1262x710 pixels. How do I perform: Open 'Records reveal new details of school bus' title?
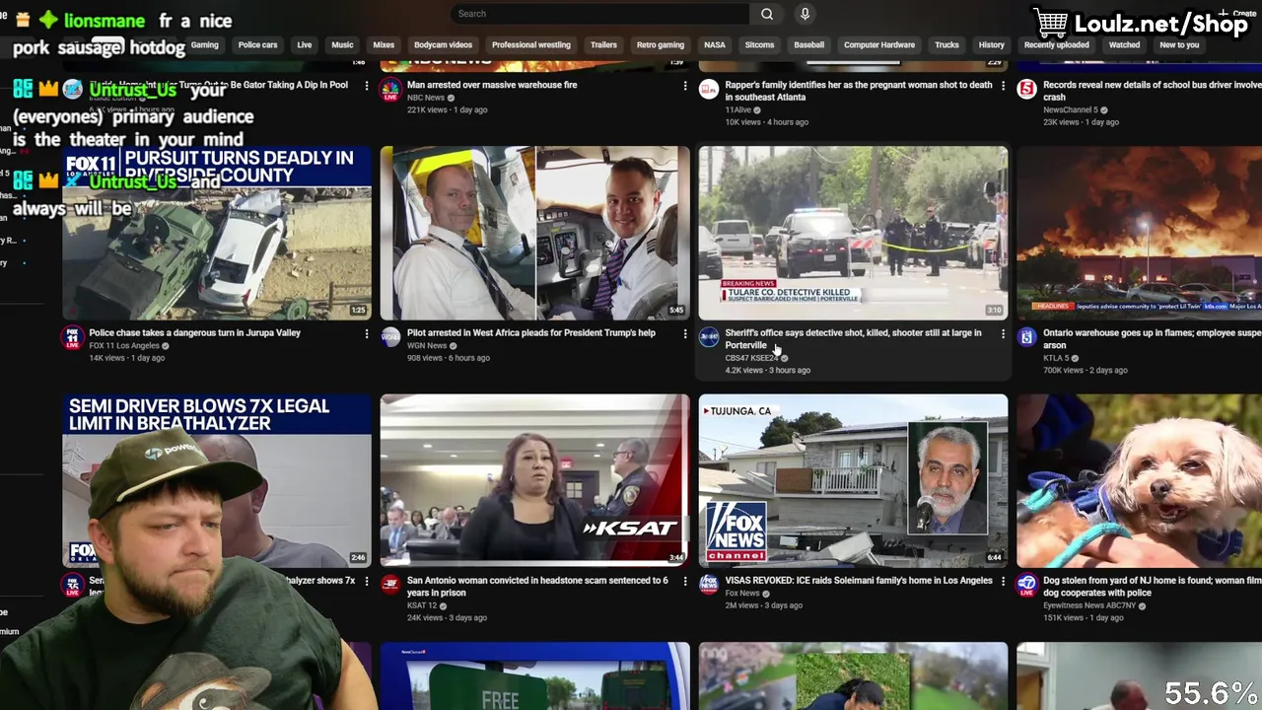click(x=1152, y=92)
